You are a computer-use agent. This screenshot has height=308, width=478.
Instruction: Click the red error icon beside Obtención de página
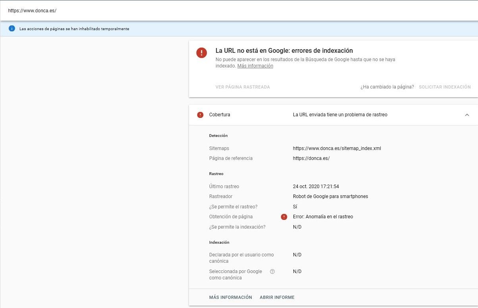pos(284,217)
